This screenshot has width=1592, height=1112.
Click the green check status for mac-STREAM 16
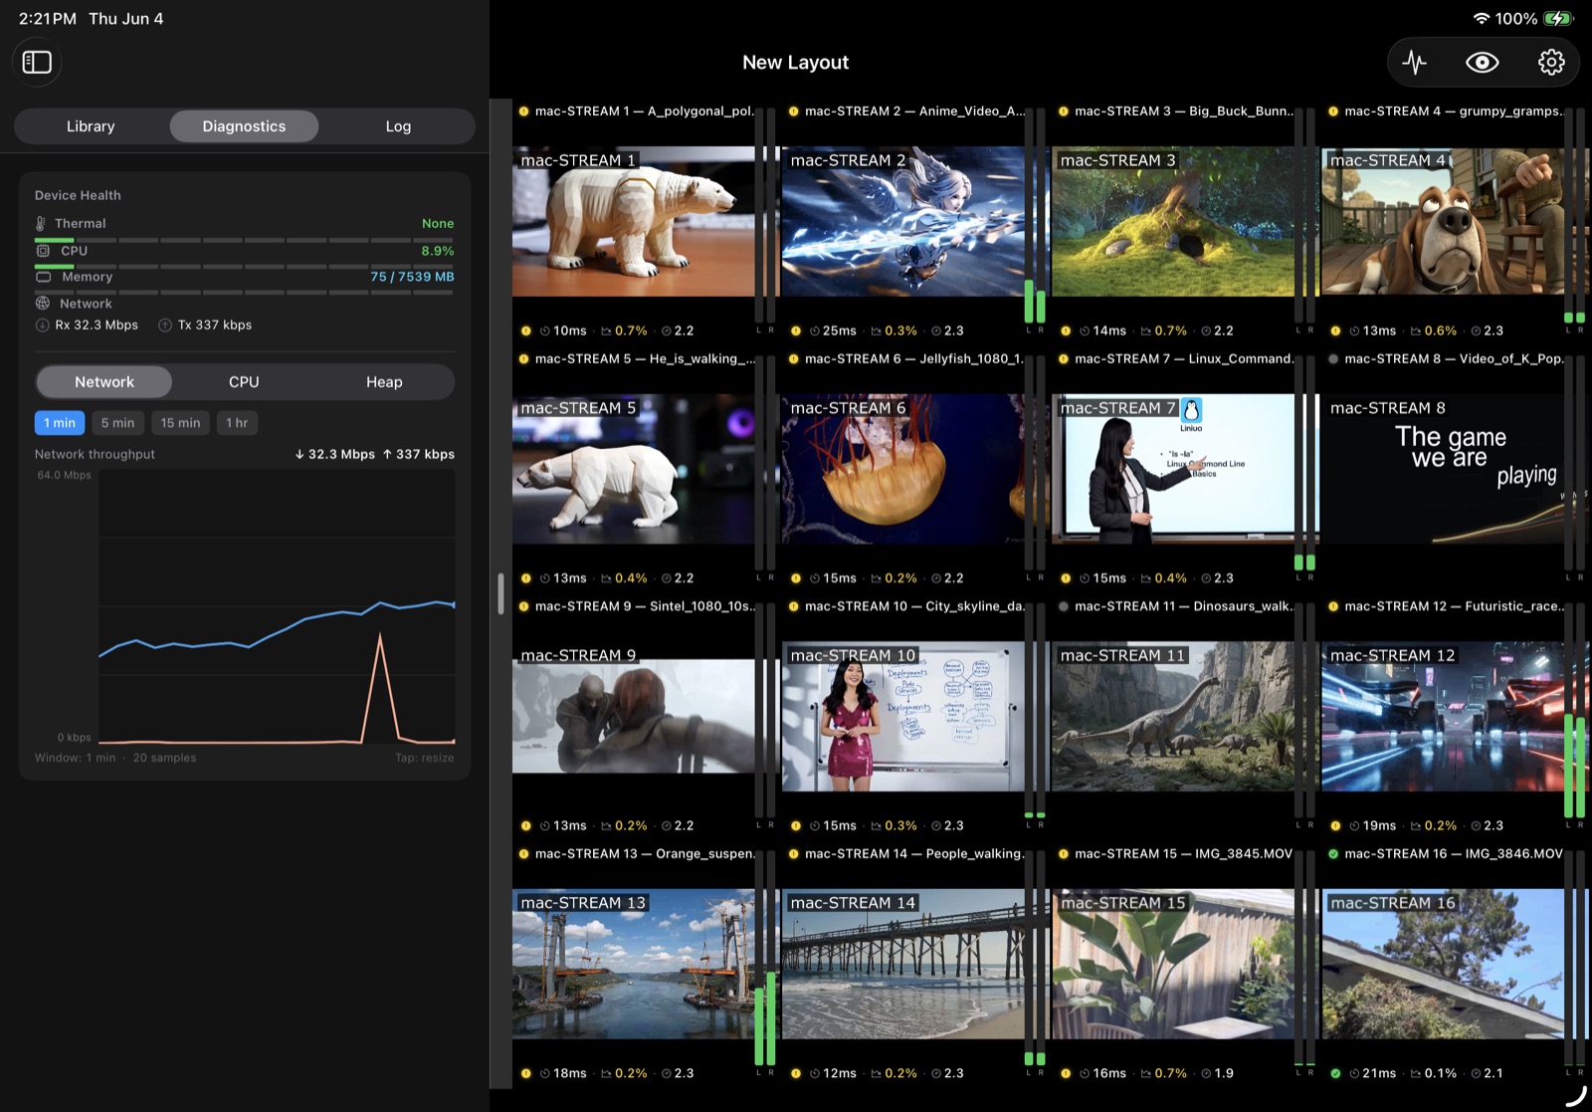1333,854
